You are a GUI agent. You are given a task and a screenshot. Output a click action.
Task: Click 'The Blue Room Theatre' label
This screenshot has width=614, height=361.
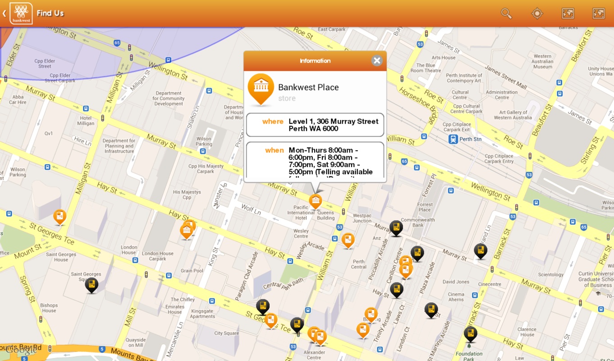pos(426,68)
